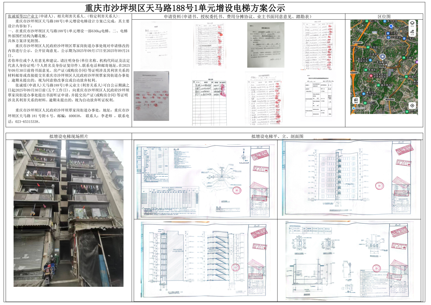431x305 pixels.
Task: Click the green 天梨路 station marker
Action: 368,47
